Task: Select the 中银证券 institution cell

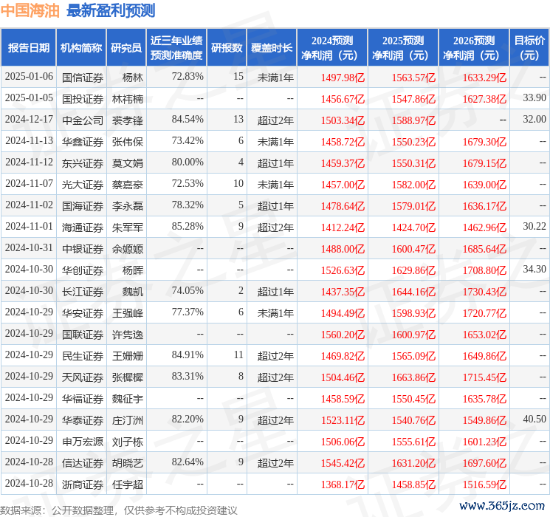Action: coord(83,249)
